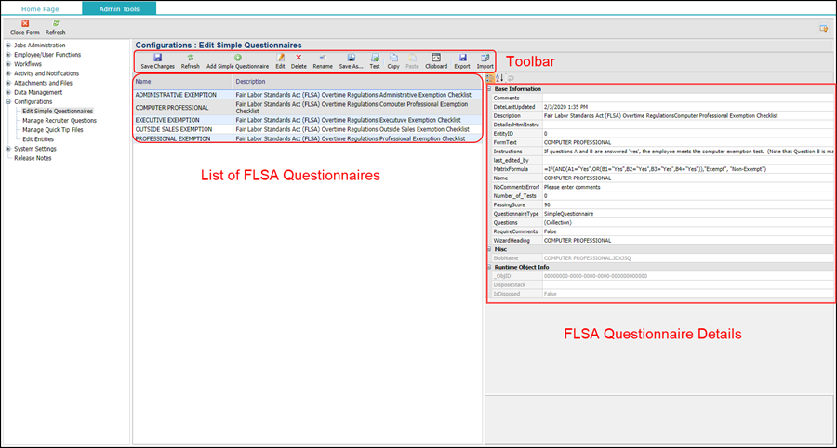Switch to the Home Page tab
837x448 pixels.
pyautogui.click(x=40, y=9)
